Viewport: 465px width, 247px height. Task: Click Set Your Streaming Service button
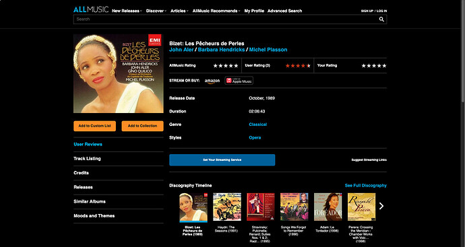[x=222, y=160]
